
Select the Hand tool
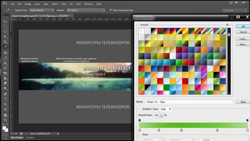pyautogui.click(x=5, y=115)
